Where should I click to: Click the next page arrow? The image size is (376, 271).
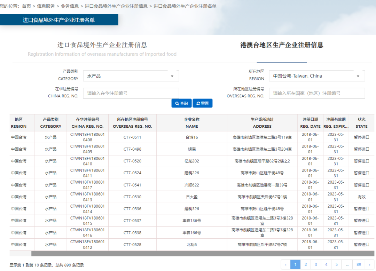point(369,265)
